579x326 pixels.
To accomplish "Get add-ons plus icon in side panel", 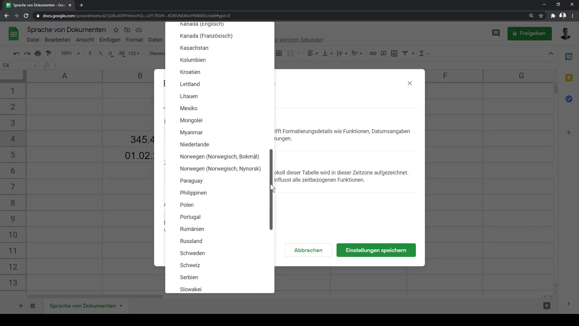I will [569, 133].
